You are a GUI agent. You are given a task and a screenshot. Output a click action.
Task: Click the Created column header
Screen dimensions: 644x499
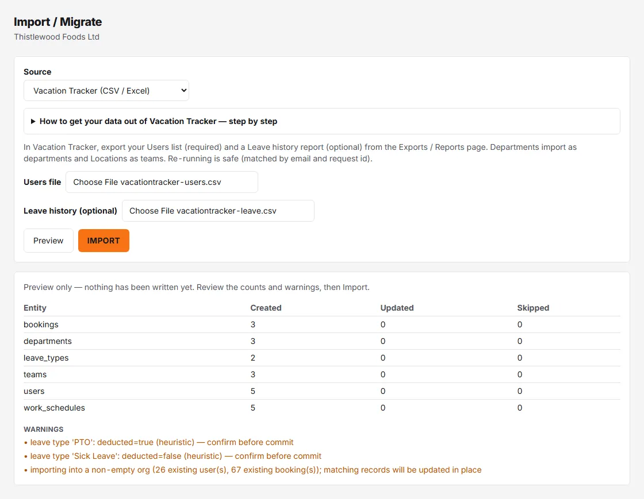[266, 308]
